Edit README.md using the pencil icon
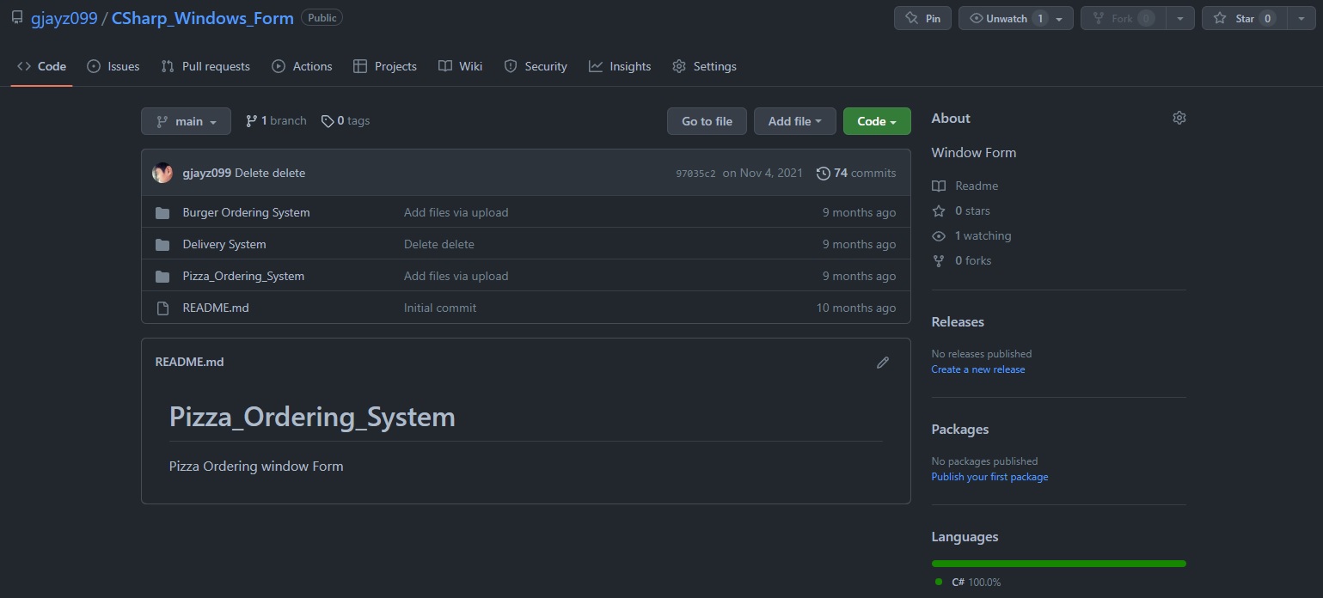Viewport: 1323px width, 598px height. click(882, 363)
